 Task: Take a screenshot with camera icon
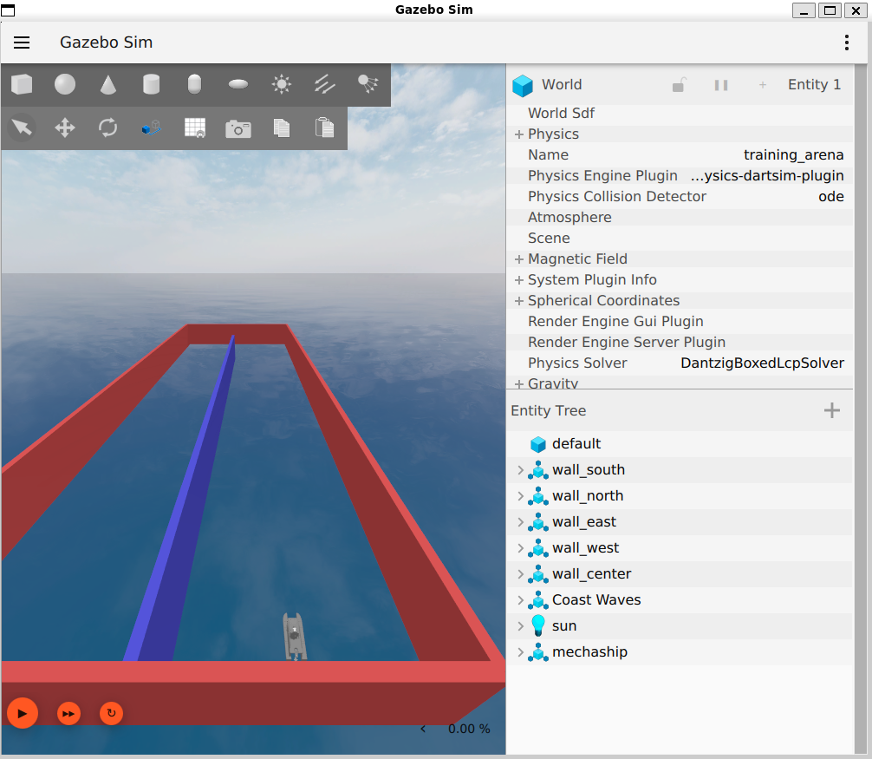pyautogui.click(x=238, y=128)
